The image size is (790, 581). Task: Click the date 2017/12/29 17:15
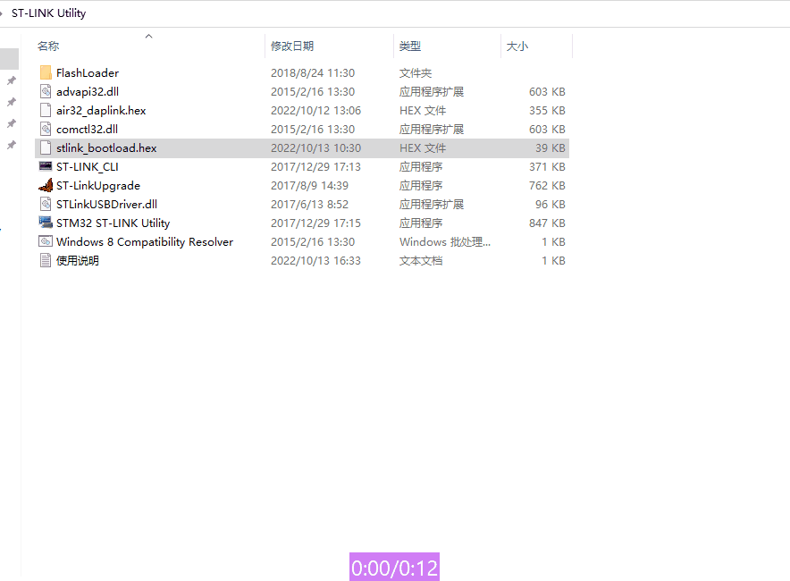(x=315, y=223)
